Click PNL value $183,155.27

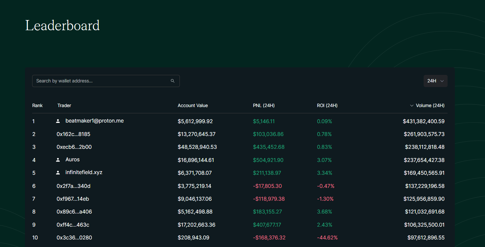[x=267, y=212]
